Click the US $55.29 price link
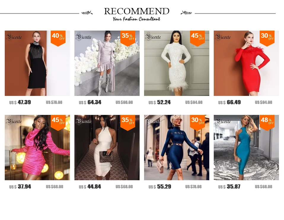284x220 pixels. 160,187
